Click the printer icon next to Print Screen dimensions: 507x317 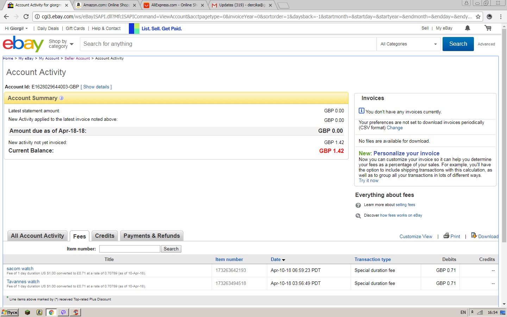(x=446, y=236)
